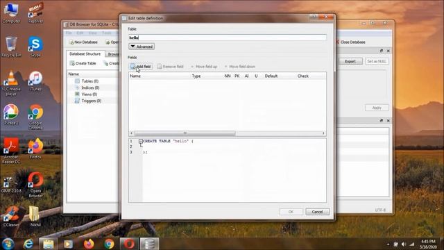
Task: Open the Picasa 3 desktop icon
Action: point(11,115)
